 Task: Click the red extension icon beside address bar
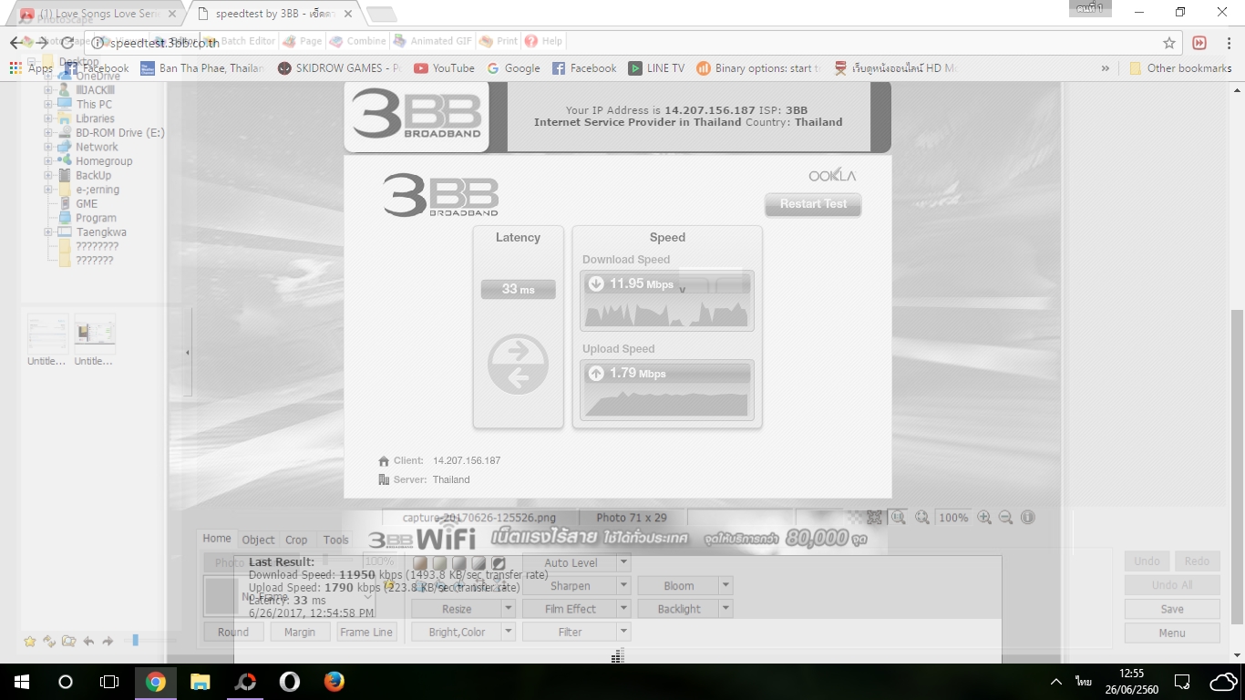1199,42
